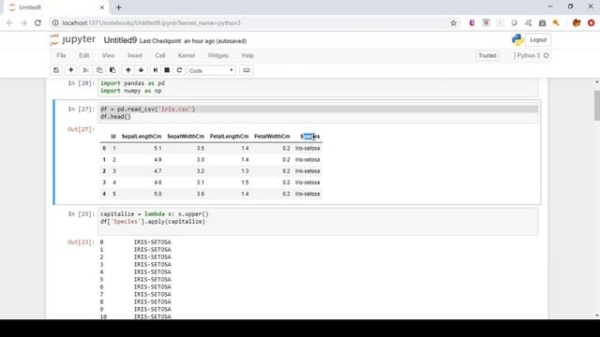The image size is (600, 337).
Task: Click the 5.1 sepal length value
Action: click(157, 148)
